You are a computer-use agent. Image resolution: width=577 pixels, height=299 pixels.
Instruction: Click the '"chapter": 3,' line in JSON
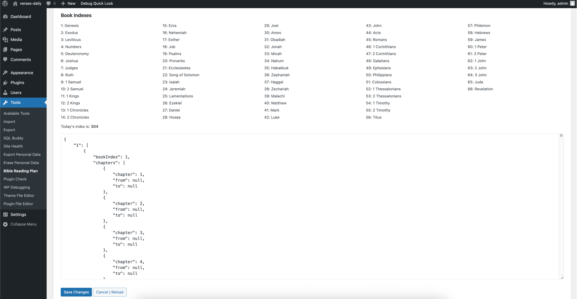pyautogui.click(x=128, y=233)
